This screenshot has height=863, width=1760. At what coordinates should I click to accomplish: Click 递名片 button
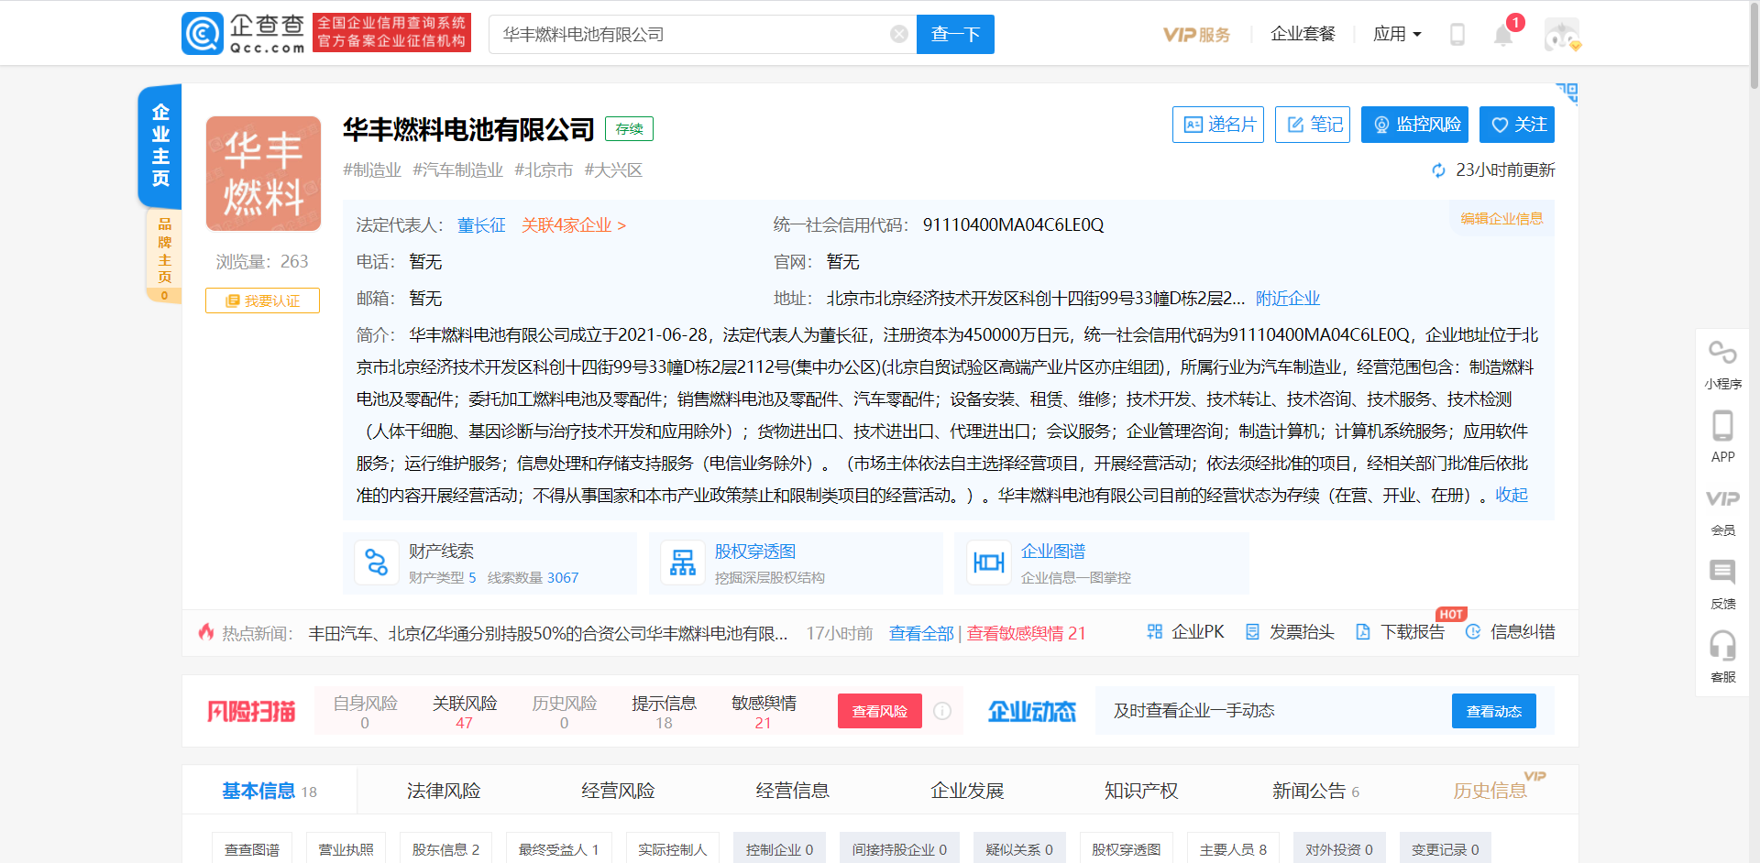tap(1218, 125)
